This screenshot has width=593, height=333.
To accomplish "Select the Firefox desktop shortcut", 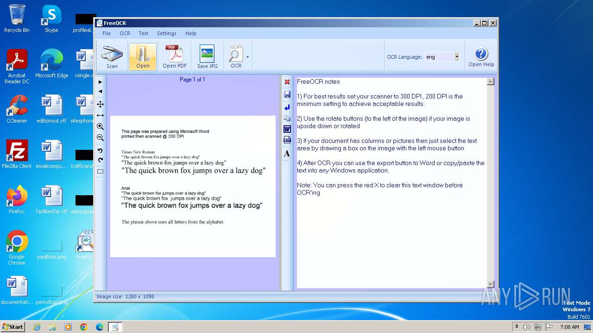I will [x=17, y=200].
